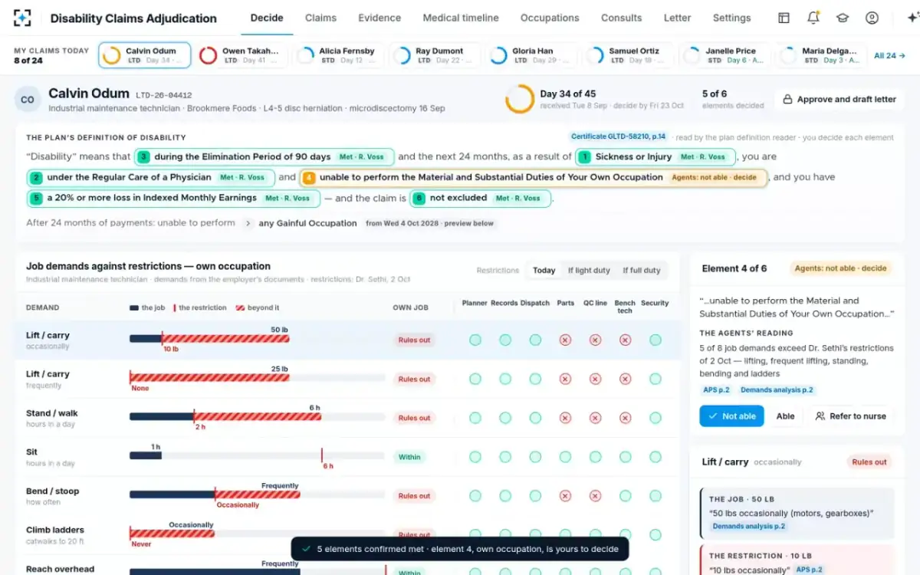Screen dimensions: 920x575
Task: Click Dispatch circle in Lift/carry frequently row
Action: pyautogui.click(x=535, y=379)
